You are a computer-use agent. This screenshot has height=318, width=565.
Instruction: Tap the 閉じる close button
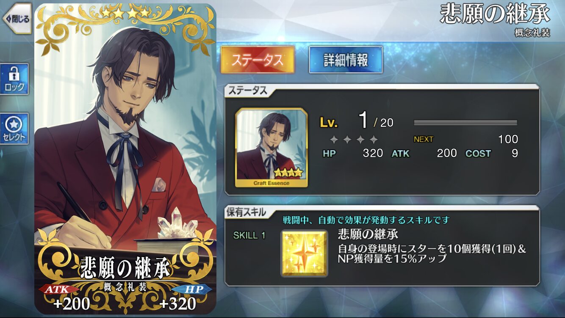point(17,19)
